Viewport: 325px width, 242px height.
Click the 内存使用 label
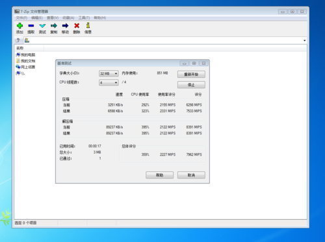(x=129, y=73)
